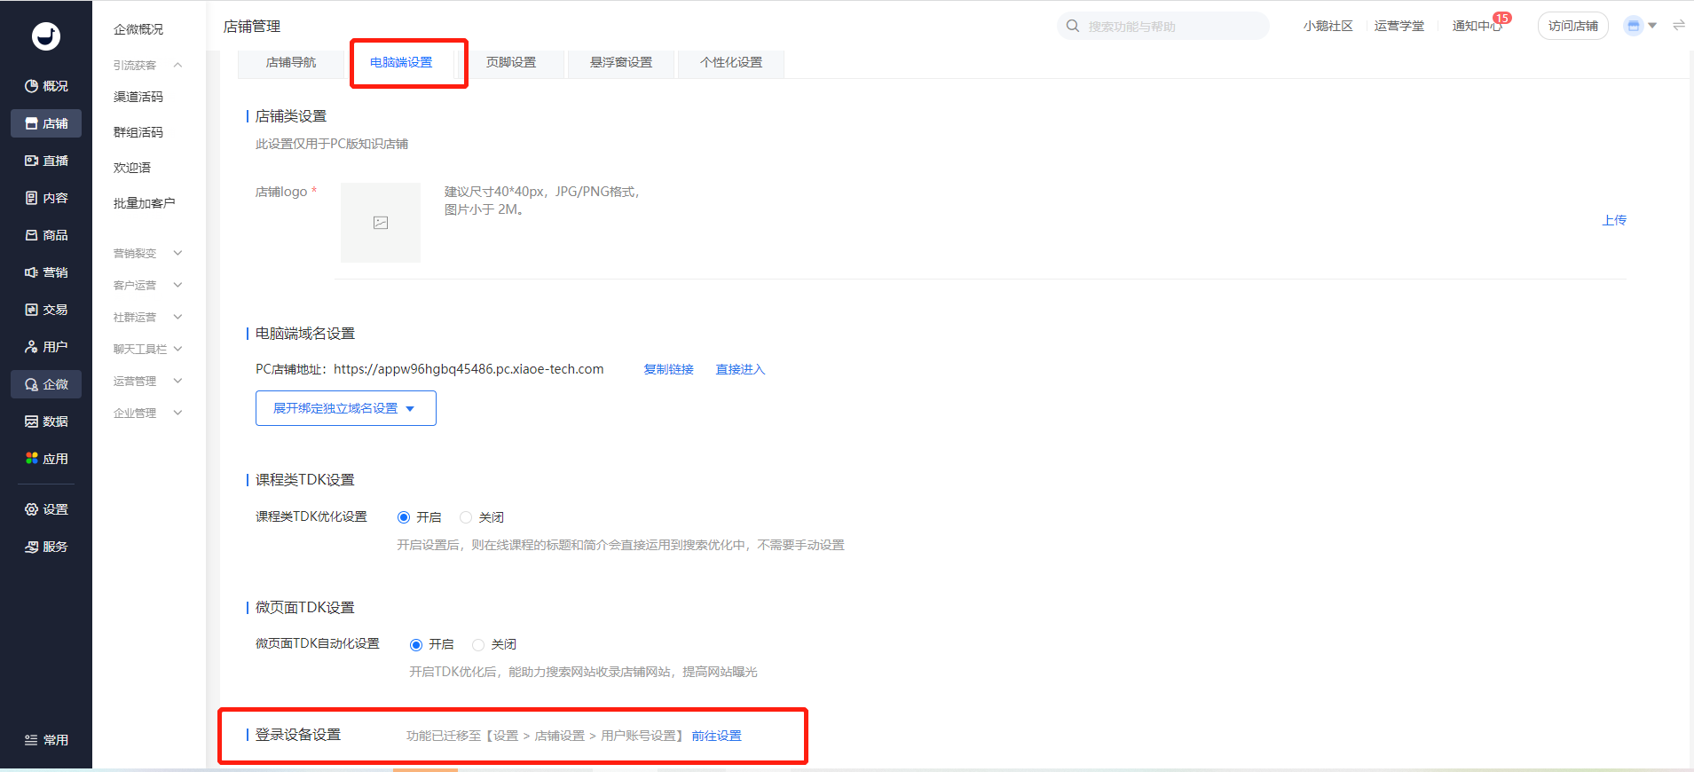Expand the 企业管理 group

(147, 413)
